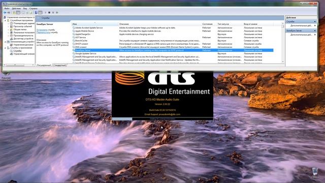Pause the service with the pause icon

pyautogui.click(x=53, y=13)
